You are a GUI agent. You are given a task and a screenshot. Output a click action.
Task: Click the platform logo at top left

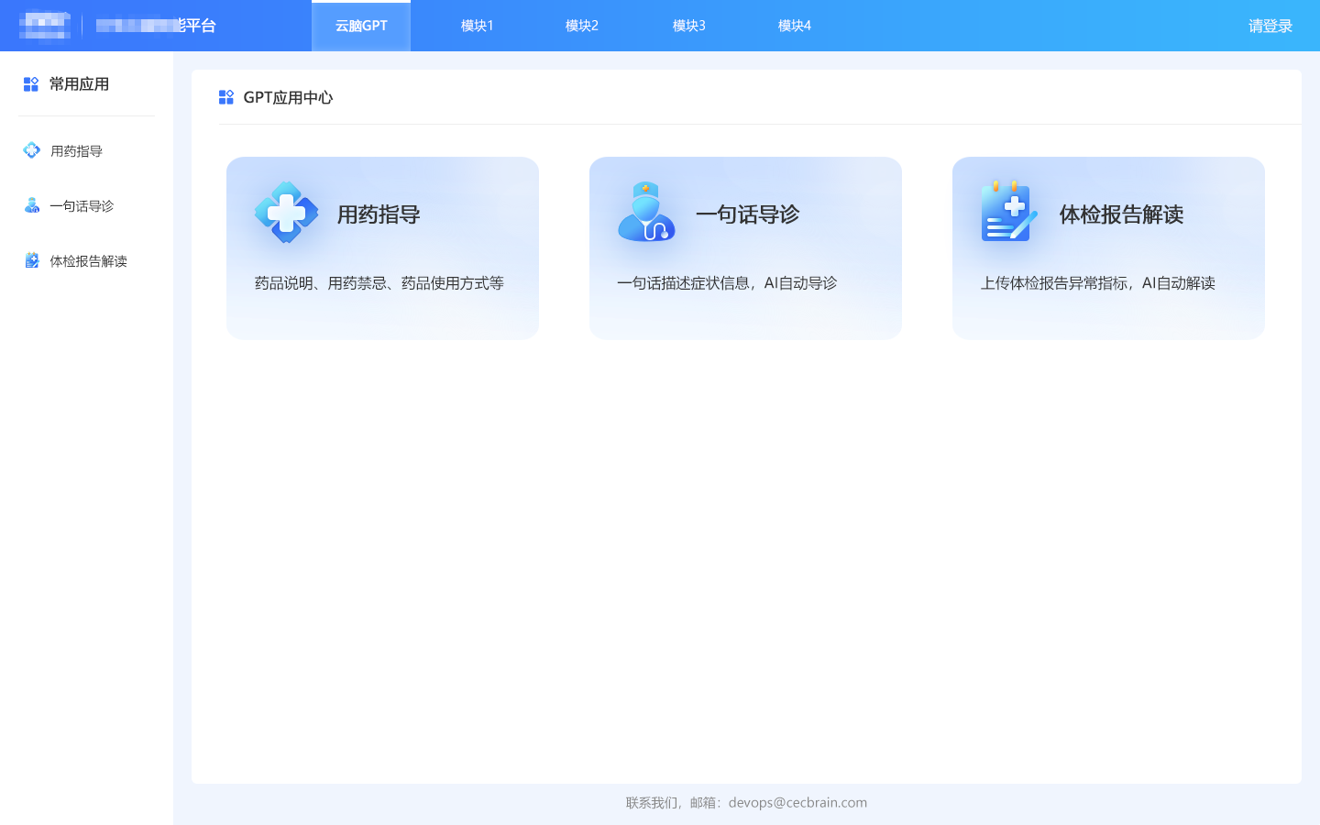pyautogui.click(x=44, y=25)
